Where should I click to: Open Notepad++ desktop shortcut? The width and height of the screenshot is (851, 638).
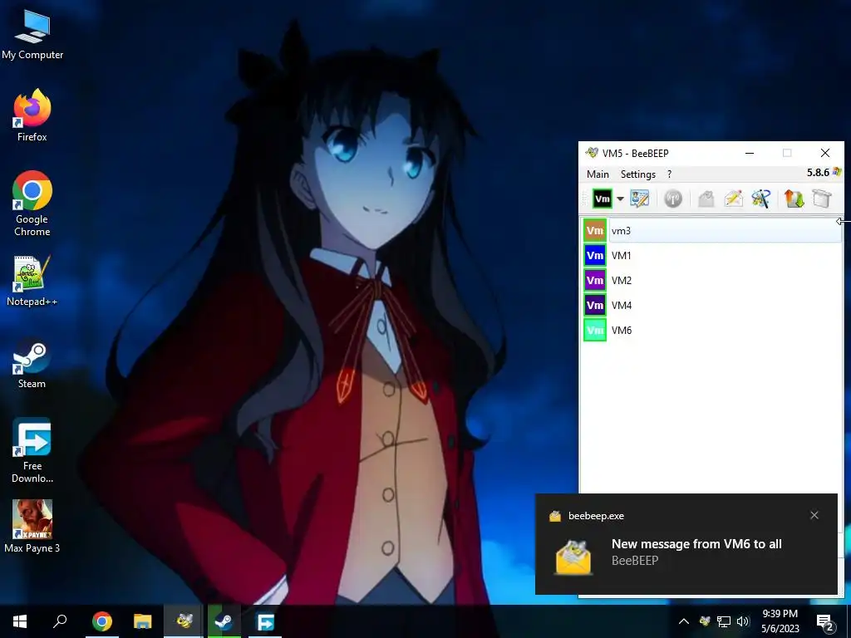(32, 281)
